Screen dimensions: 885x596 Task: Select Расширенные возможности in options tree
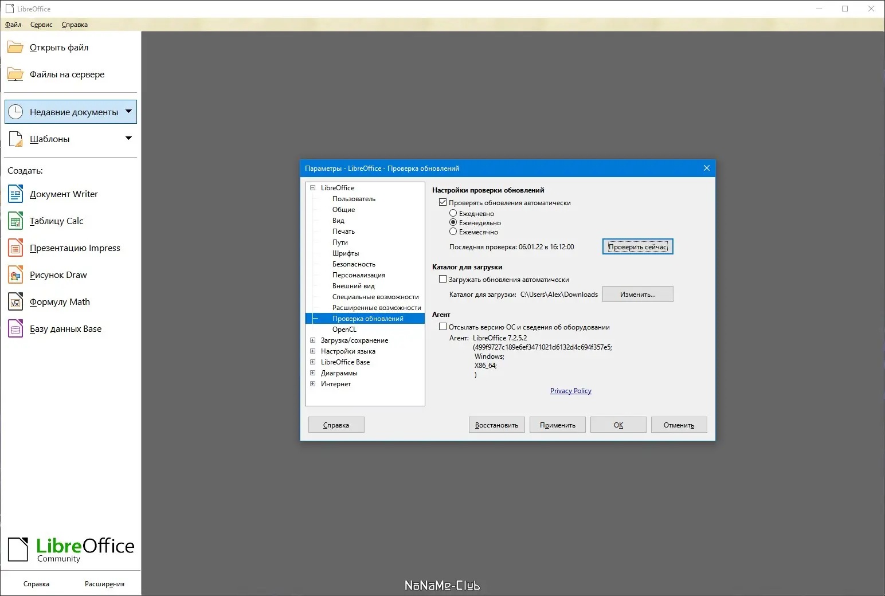(x=377, y=307)
